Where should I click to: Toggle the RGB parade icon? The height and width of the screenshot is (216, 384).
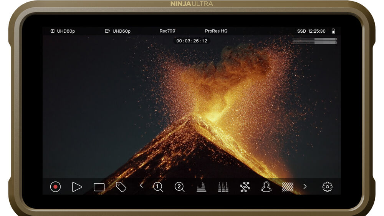(x=223, y=187)
